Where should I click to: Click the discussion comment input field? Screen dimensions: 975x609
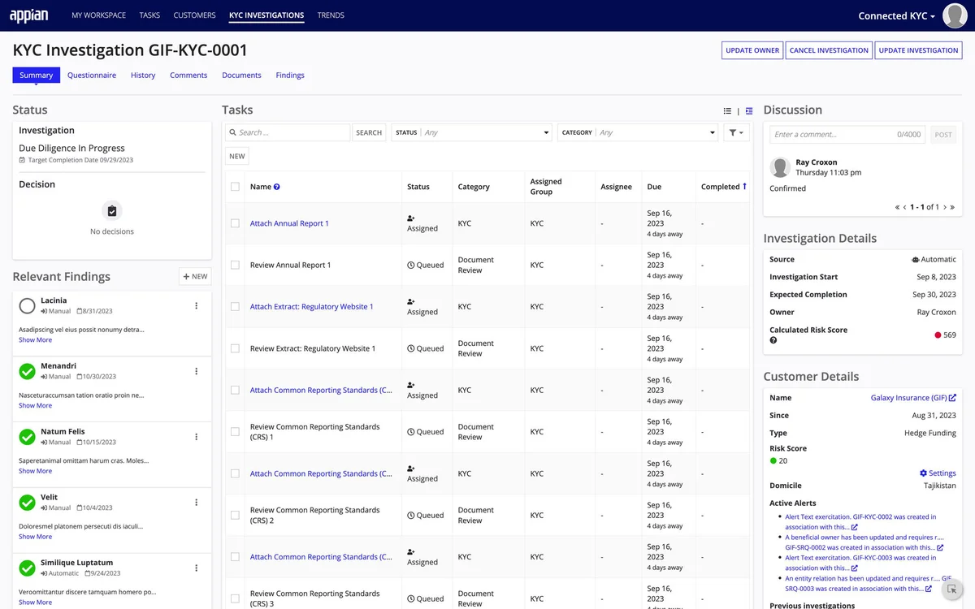tap(847, 135)
